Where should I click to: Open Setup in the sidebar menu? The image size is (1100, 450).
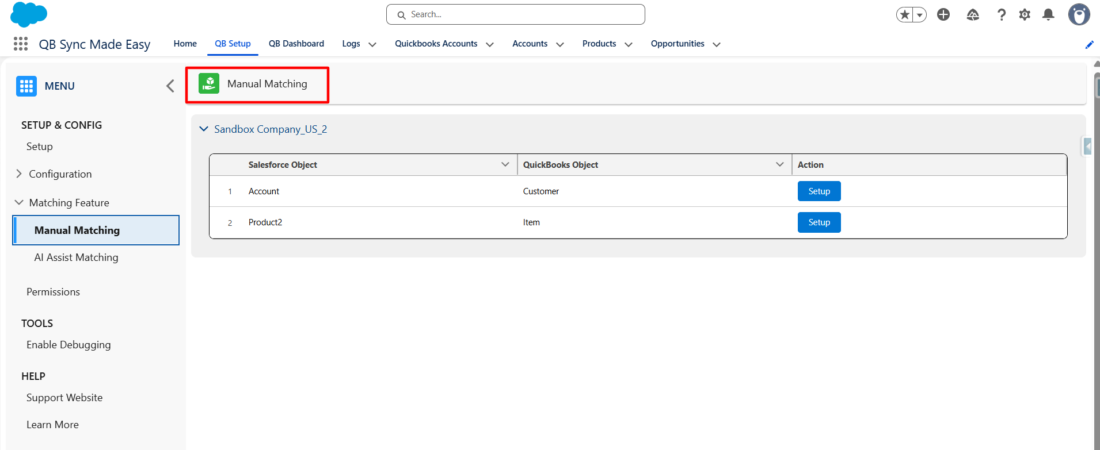[40, 147]
